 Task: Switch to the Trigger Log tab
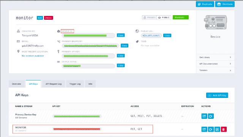(75, 84)
